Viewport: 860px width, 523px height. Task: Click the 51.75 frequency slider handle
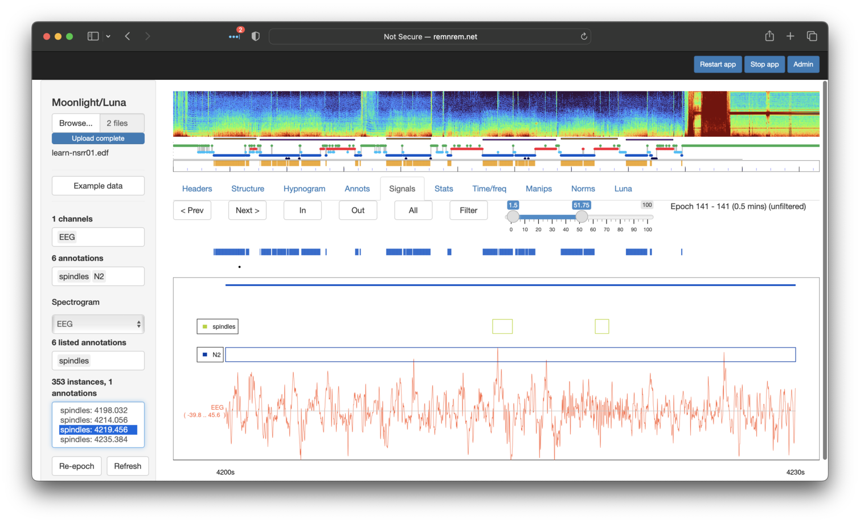coord(581,216)
